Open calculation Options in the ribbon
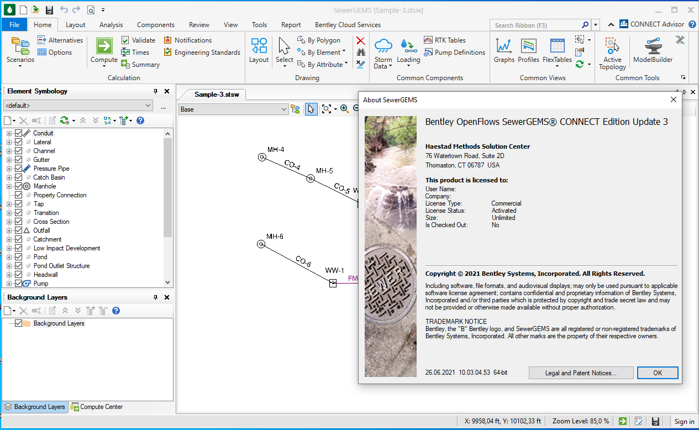 tap(55, 53)
